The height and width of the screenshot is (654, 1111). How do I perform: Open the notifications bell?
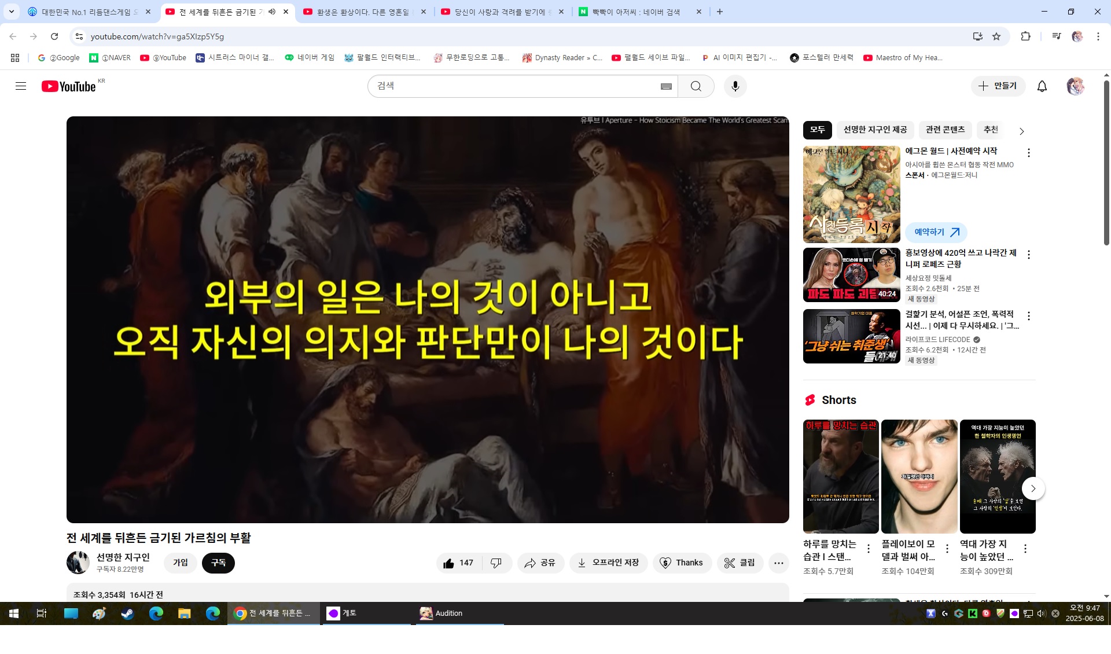click(1042, 86)
